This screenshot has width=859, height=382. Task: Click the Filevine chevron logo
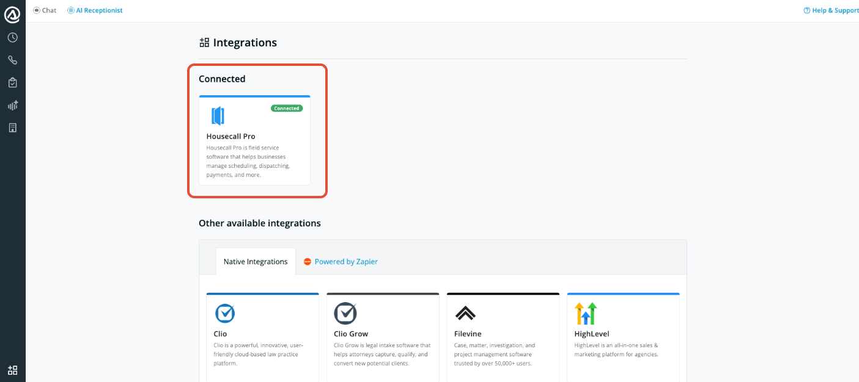[x=465, y=314]
